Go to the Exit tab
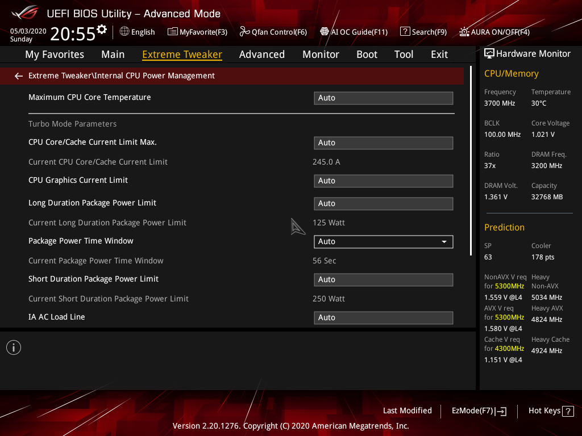 click(x=439, y=54)
